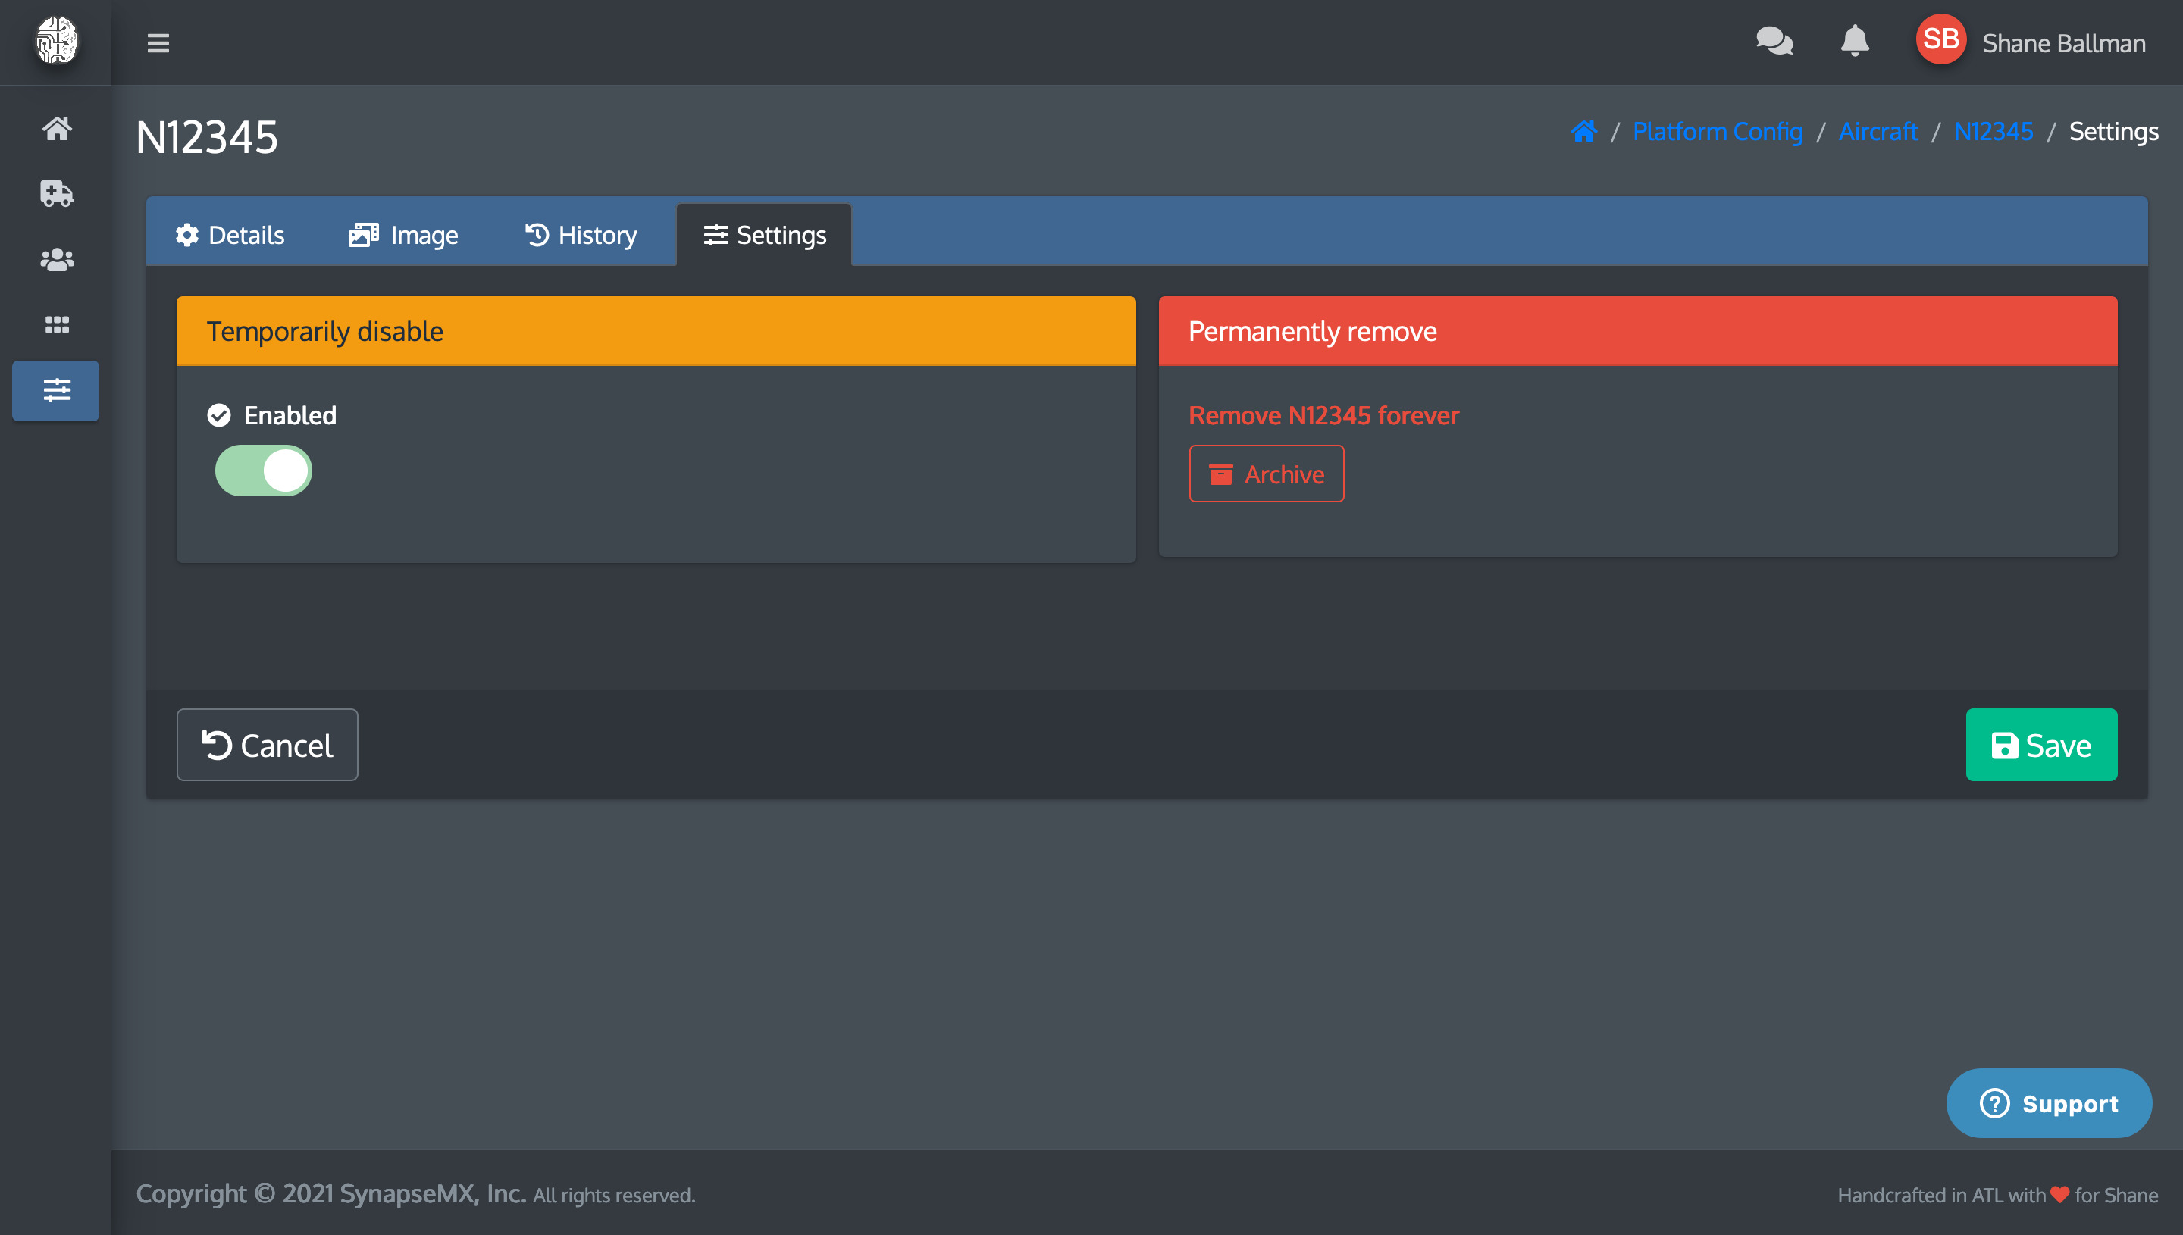This screenshot has height=1235, width=2183.
Task: Switch to the Details tab
Action: point(230,235)
